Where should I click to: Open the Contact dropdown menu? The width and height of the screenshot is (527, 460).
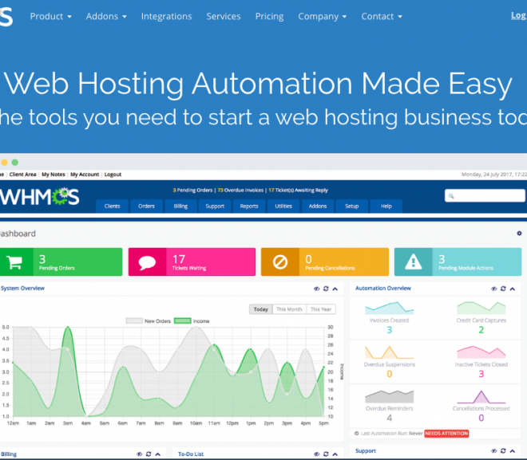382,17
